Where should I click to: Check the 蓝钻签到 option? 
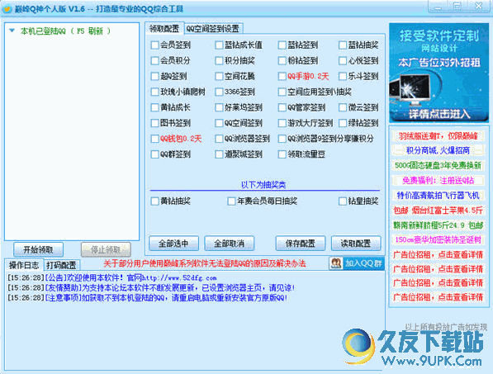click(x=282, y=45)
